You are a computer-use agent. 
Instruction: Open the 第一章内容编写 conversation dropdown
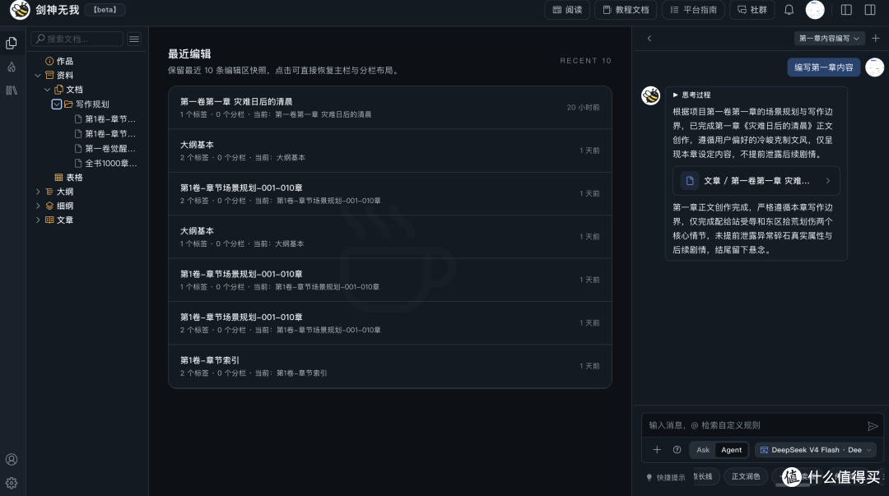pyautogui.click(x=829, y=38)
